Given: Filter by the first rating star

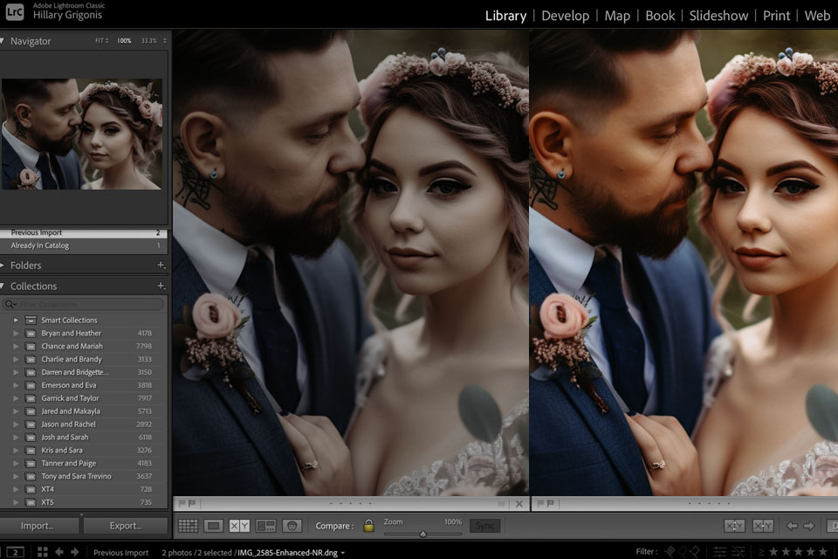Looking at the screenshot, I should tap(774, 551).
